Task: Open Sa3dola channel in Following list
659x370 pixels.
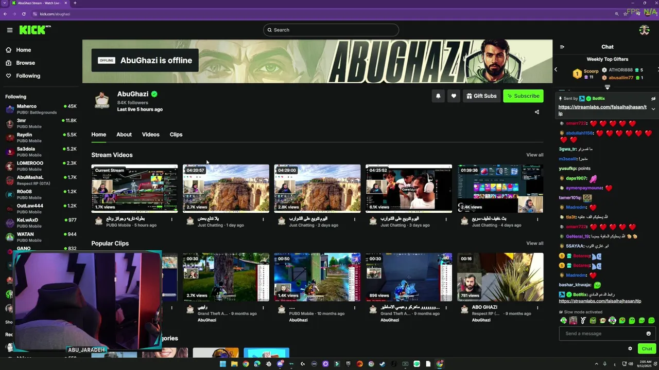Action: coord(41,152)
